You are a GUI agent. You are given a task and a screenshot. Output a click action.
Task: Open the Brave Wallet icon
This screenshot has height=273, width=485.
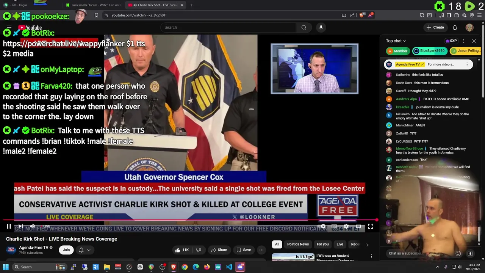pos(457,15)
